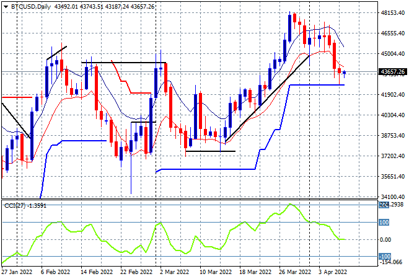Screen dimensions: 409x279
Task: Select the black trendline rising in March
Action: (267, 99)
